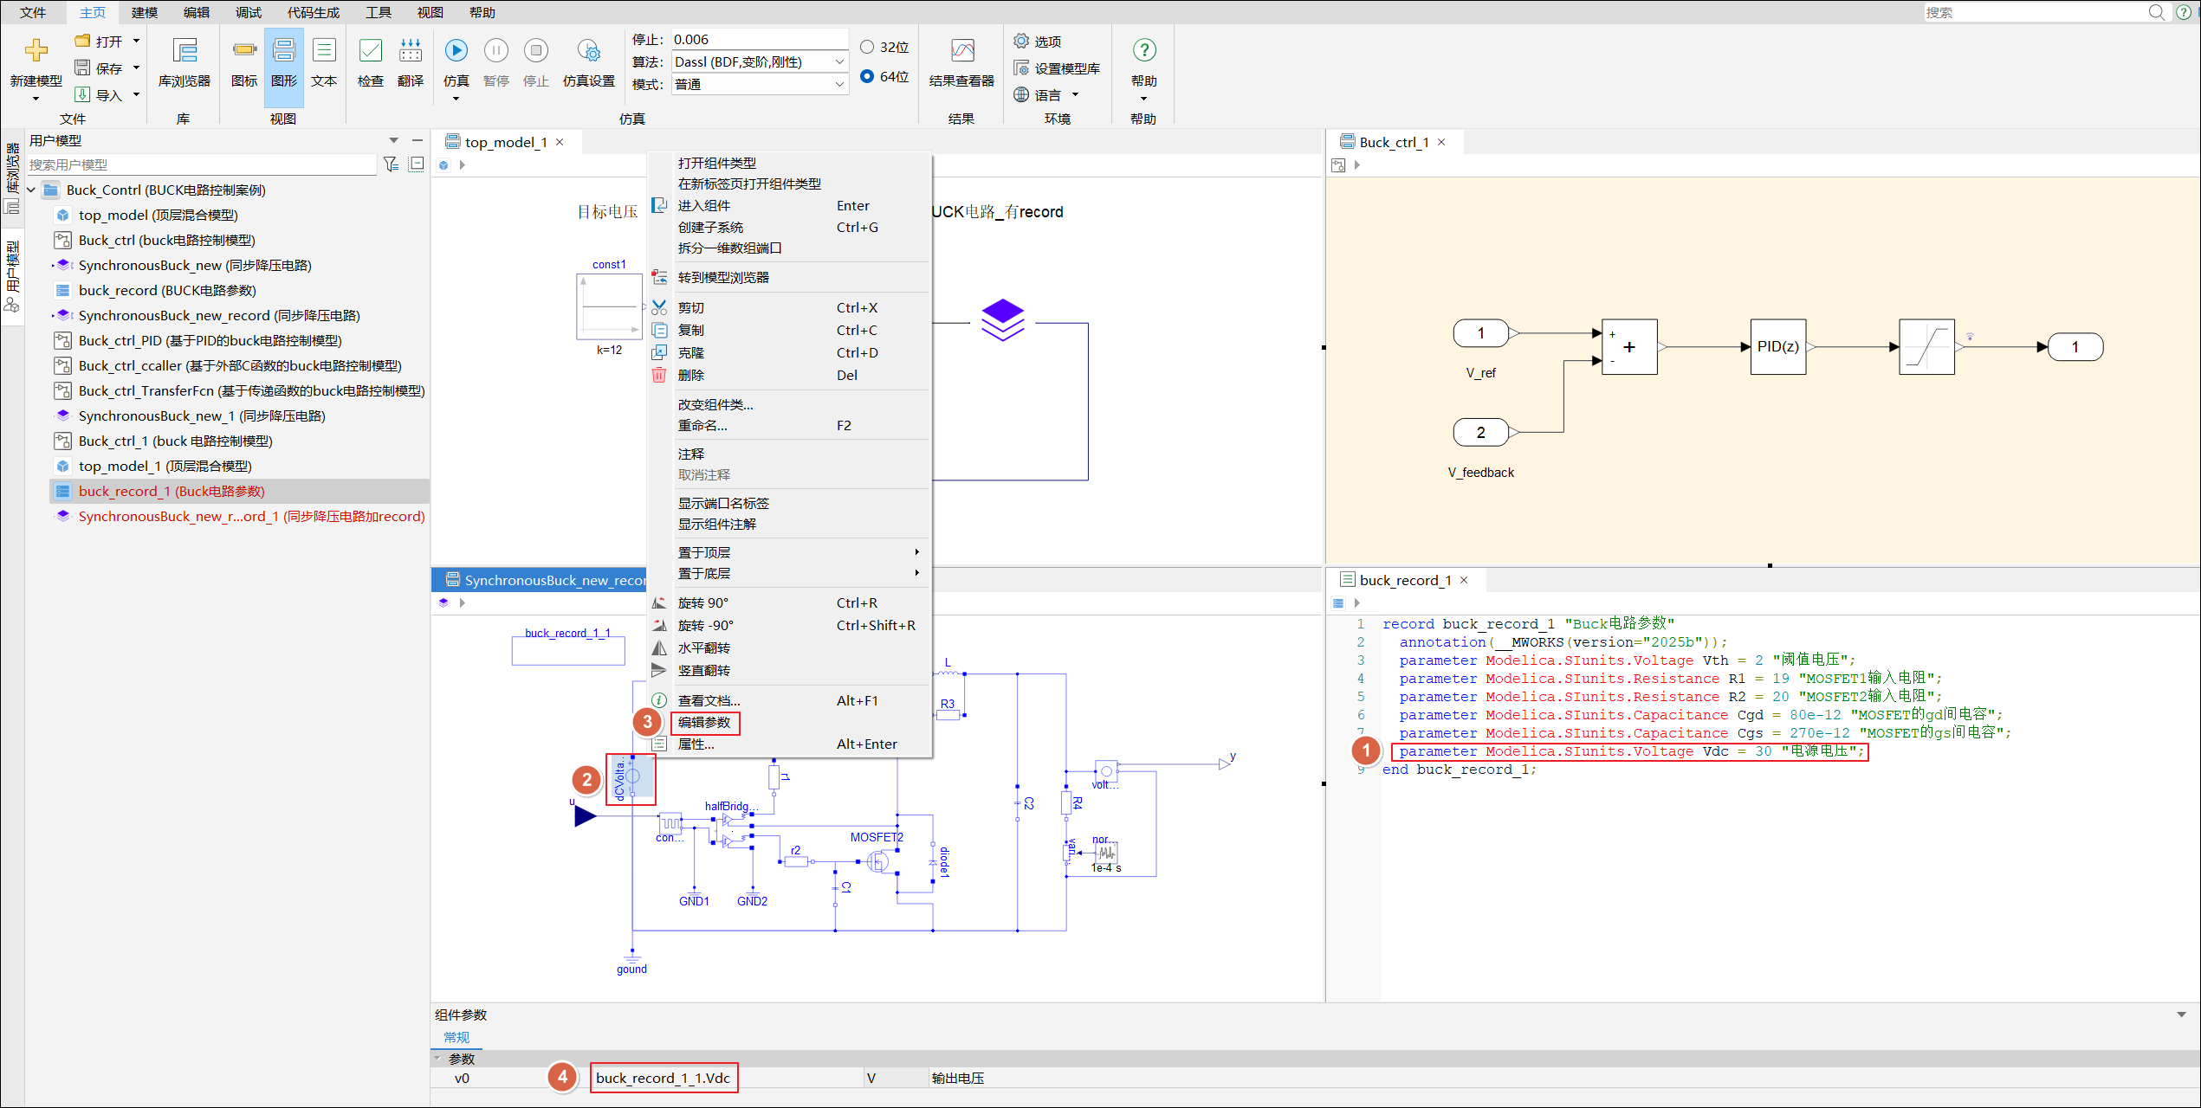Open the 仿真设置 simulation settings
2201x1108 pixels.
point(588,52)
